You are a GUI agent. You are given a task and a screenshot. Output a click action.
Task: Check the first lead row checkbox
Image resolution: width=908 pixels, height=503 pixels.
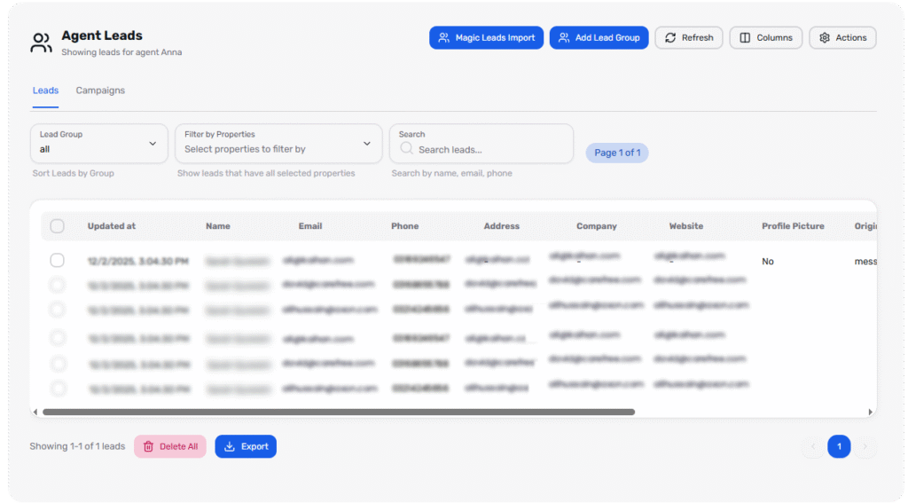click(58, 261)
